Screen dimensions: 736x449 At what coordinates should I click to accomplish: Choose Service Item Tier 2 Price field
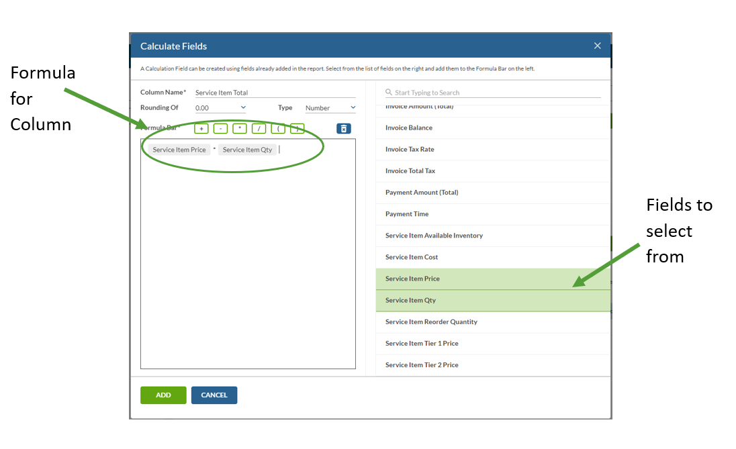point(493,365)
